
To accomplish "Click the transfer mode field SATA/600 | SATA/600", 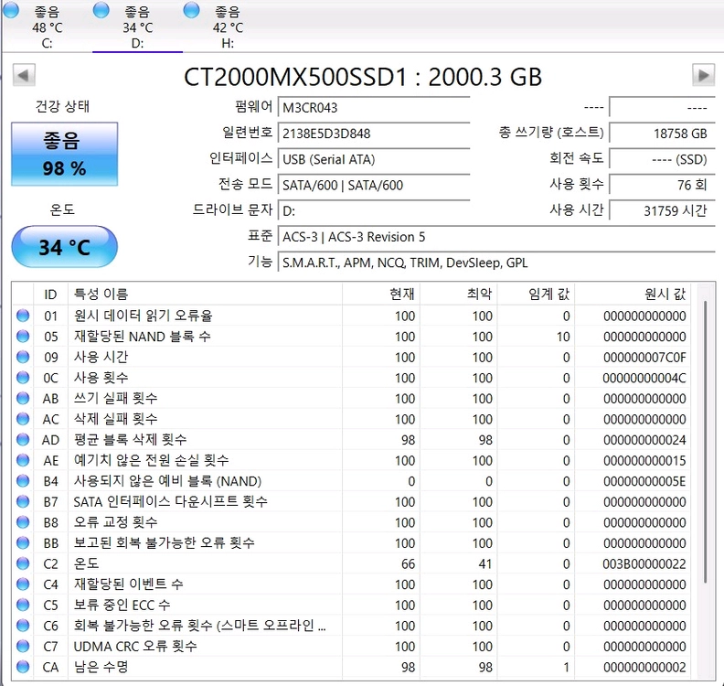I will pyautogui.click(x=374, y=186).
